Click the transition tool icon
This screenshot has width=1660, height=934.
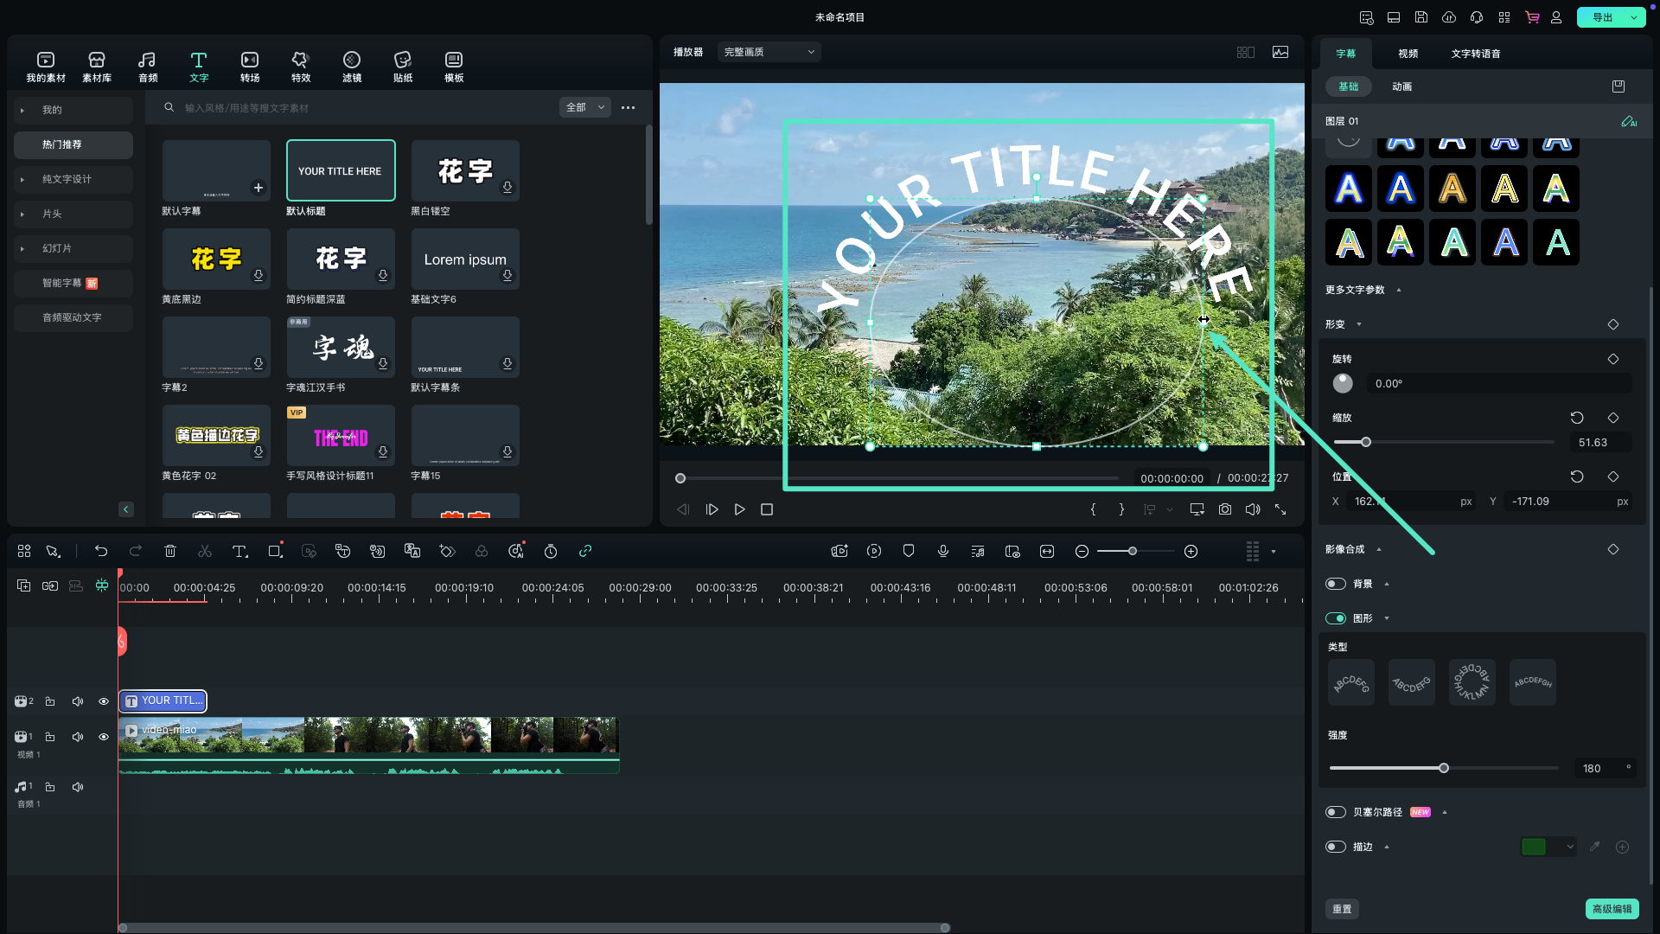[x=250, y=66]
